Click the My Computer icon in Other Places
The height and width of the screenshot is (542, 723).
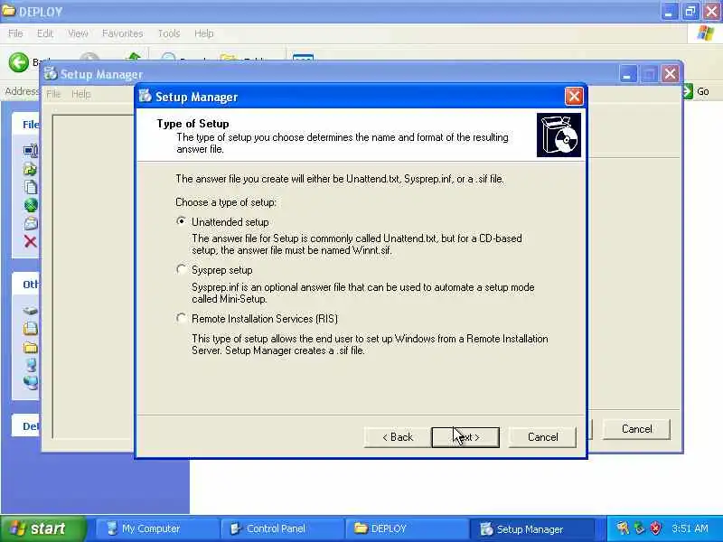click(31, 365)
